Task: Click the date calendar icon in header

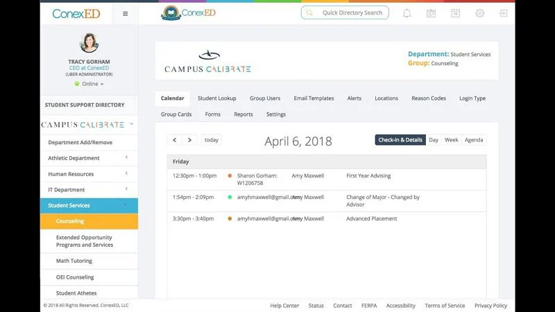Action: tap(455, 13)
